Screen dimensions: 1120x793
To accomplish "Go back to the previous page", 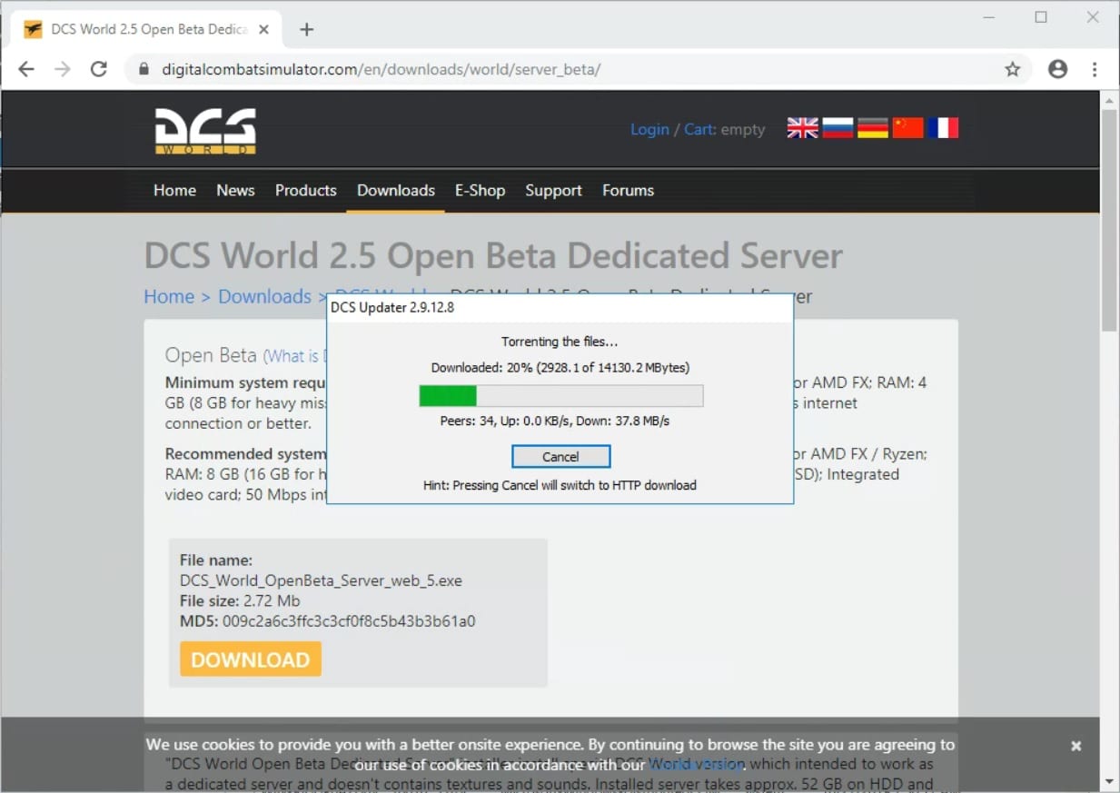I will point(26,69).
